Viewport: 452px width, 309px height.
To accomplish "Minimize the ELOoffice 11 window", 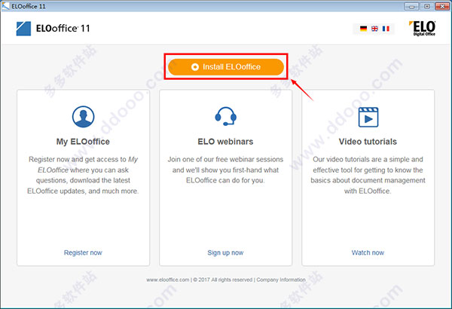I will 411,6.
